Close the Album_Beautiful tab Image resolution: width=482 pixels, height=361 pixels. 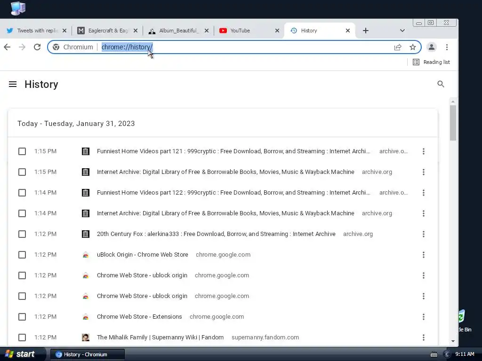click(x=207, y=31)
